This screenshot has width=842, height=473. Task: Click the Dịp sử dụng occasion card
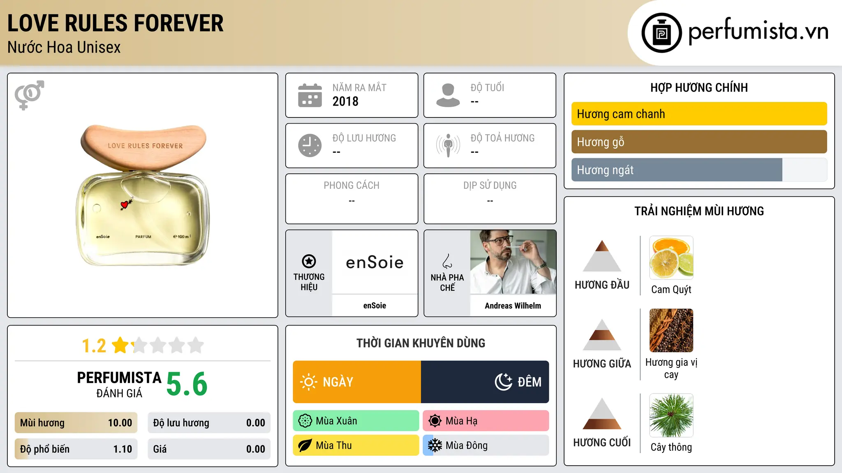tap(490, 199)
